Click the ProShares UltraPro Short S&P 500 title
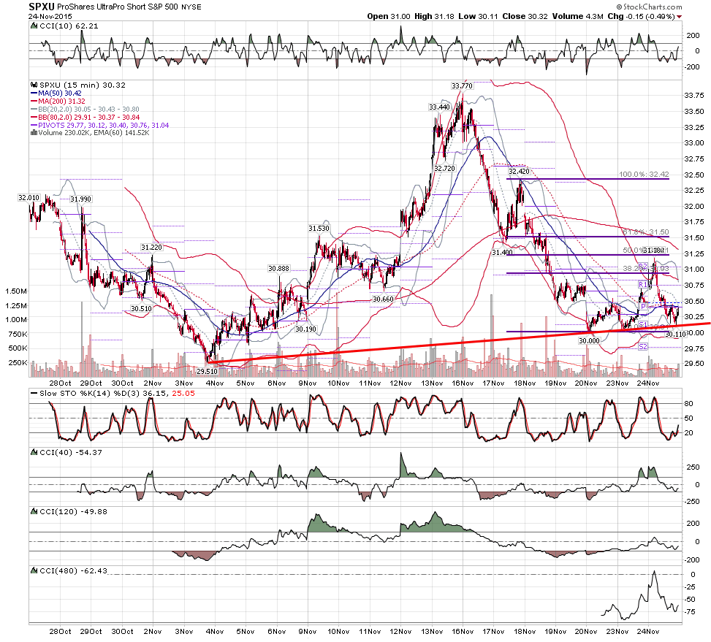This screenshot has height=642, width=711. click(118, 7)
